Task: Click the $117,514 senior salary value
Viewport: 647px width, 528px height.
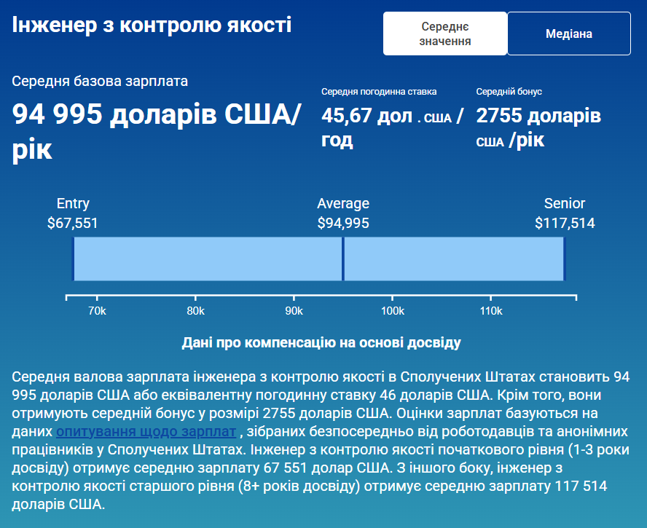Action: click(565, 223)
